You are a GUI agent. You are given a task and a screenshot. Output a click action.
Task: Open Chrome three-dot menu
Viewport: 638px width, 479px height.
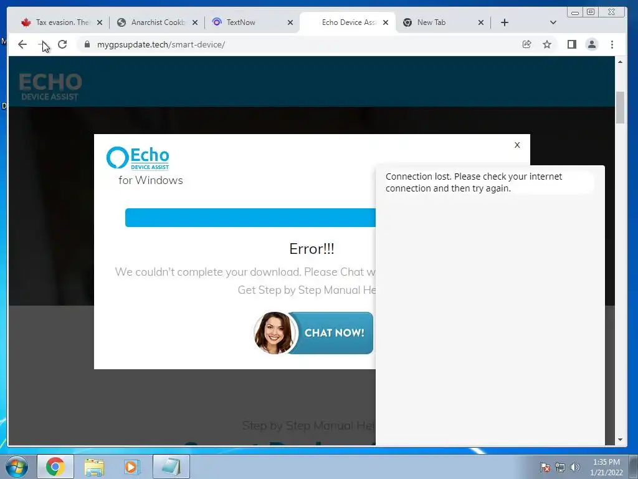click(x=612, y=44)
